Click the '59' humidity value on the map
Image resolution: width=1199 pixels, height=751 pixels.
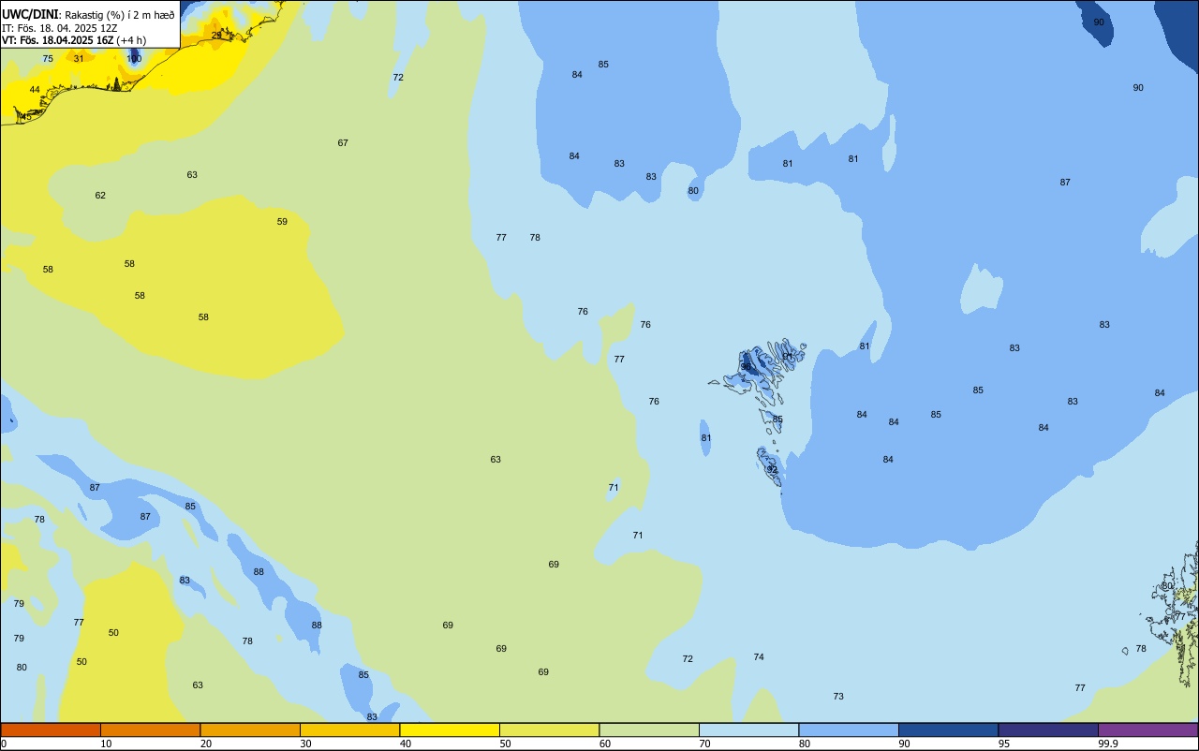282,222
